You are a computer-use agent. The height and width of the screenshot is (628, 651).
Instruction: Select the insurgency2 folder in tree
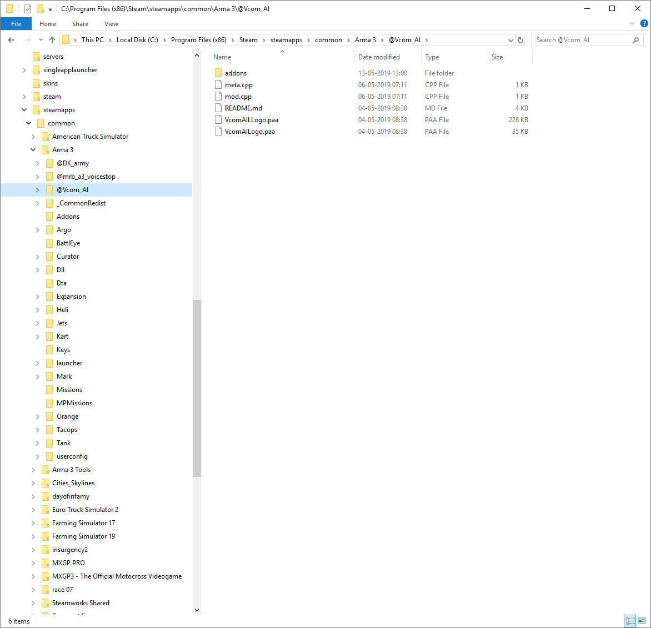70,550
